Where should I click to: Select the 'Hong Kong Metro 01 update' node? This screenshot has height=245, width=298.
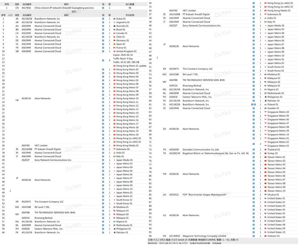coord(131,66)
